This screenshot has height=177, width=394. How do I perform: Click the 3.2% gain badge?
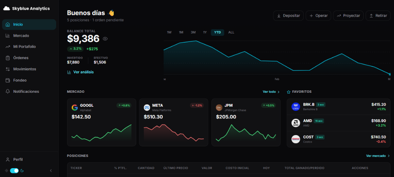(75, 49)
